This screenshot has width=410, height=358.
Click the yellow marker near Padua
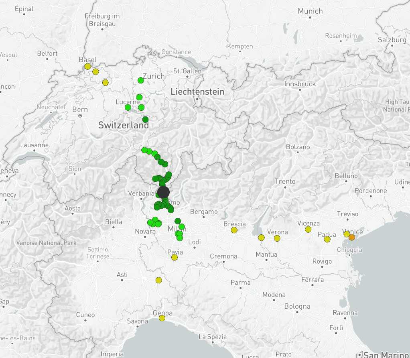[327, 238]
